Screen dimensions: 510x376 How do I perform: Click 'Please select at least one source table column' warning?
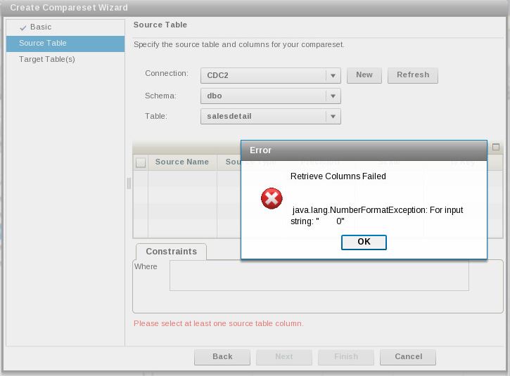[218, 324]
